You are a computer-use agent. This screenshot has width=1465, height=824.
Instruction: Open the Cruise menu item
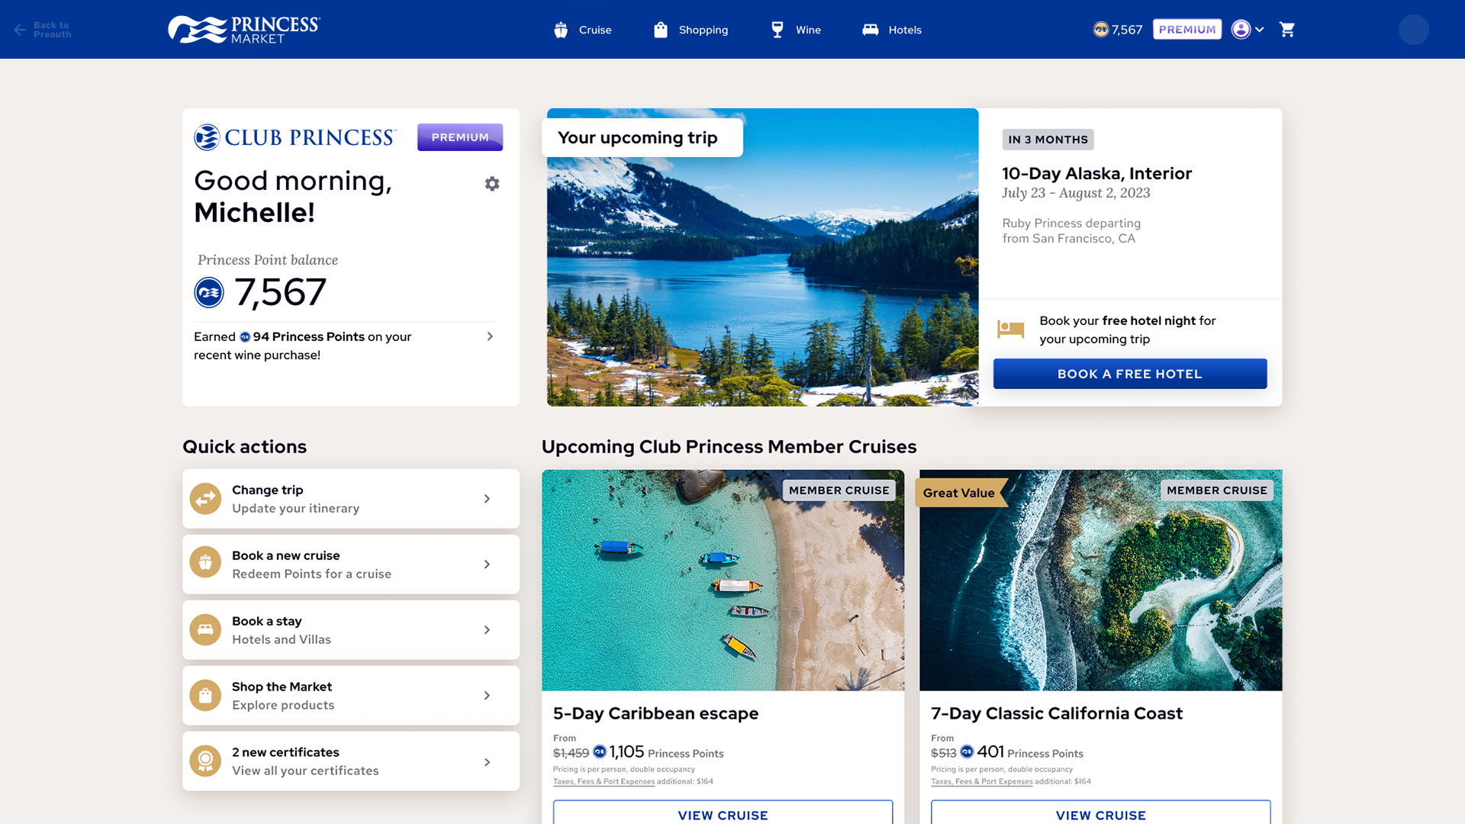point(583,30)
